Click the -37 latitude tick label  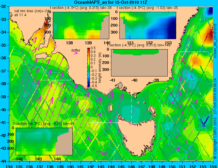coord(4,71)
